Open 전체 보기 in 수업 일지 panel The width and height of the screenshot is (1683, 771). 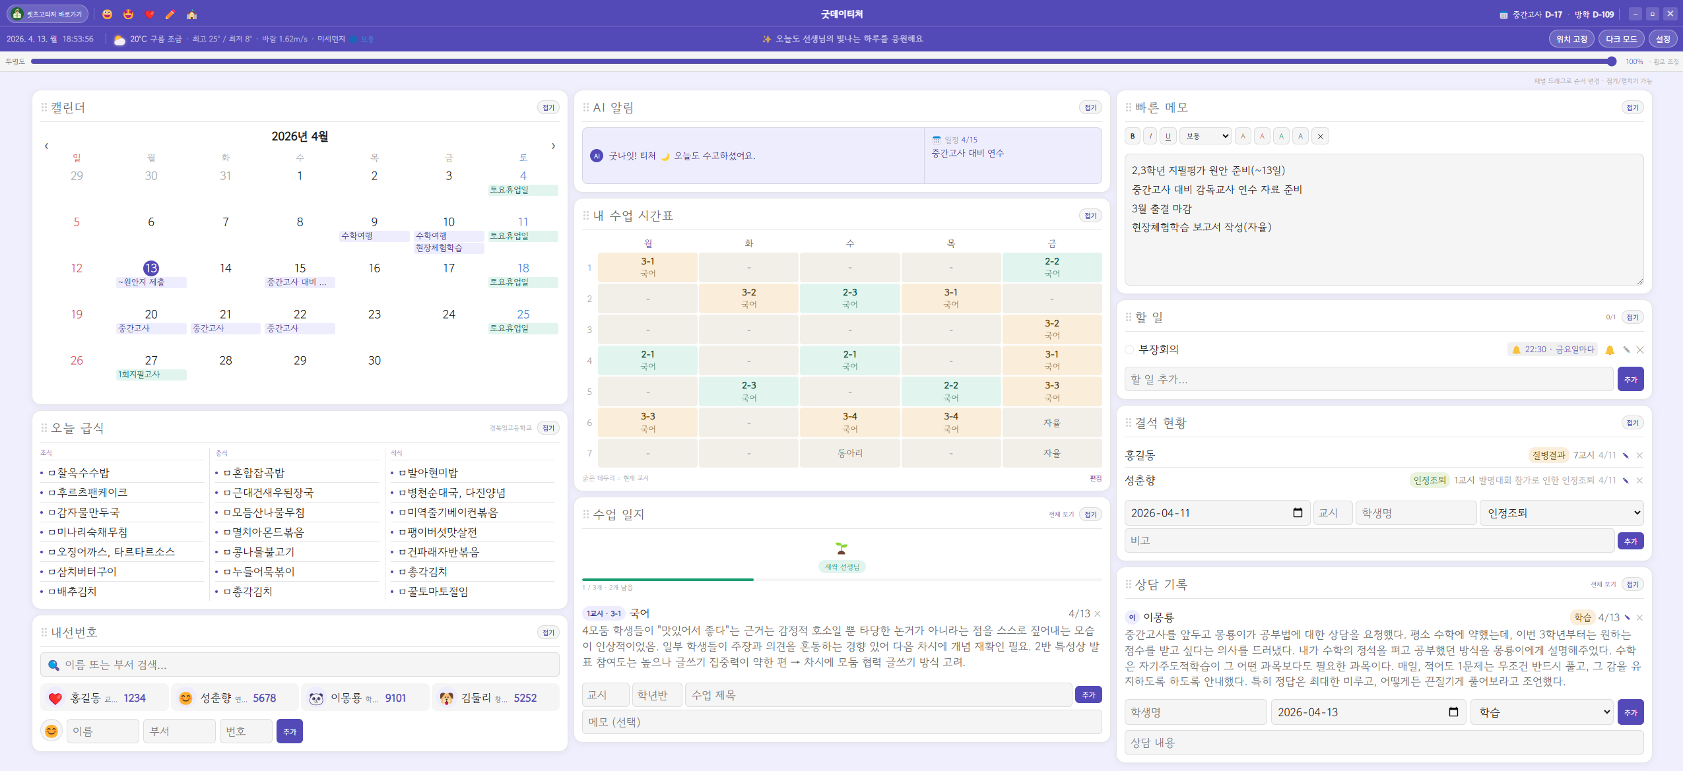(1061, 514)
